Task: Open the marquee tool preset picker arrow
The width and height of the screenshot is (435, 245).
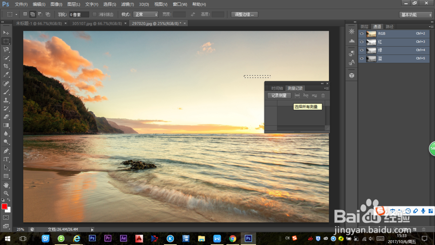Action: coord(17,14)
